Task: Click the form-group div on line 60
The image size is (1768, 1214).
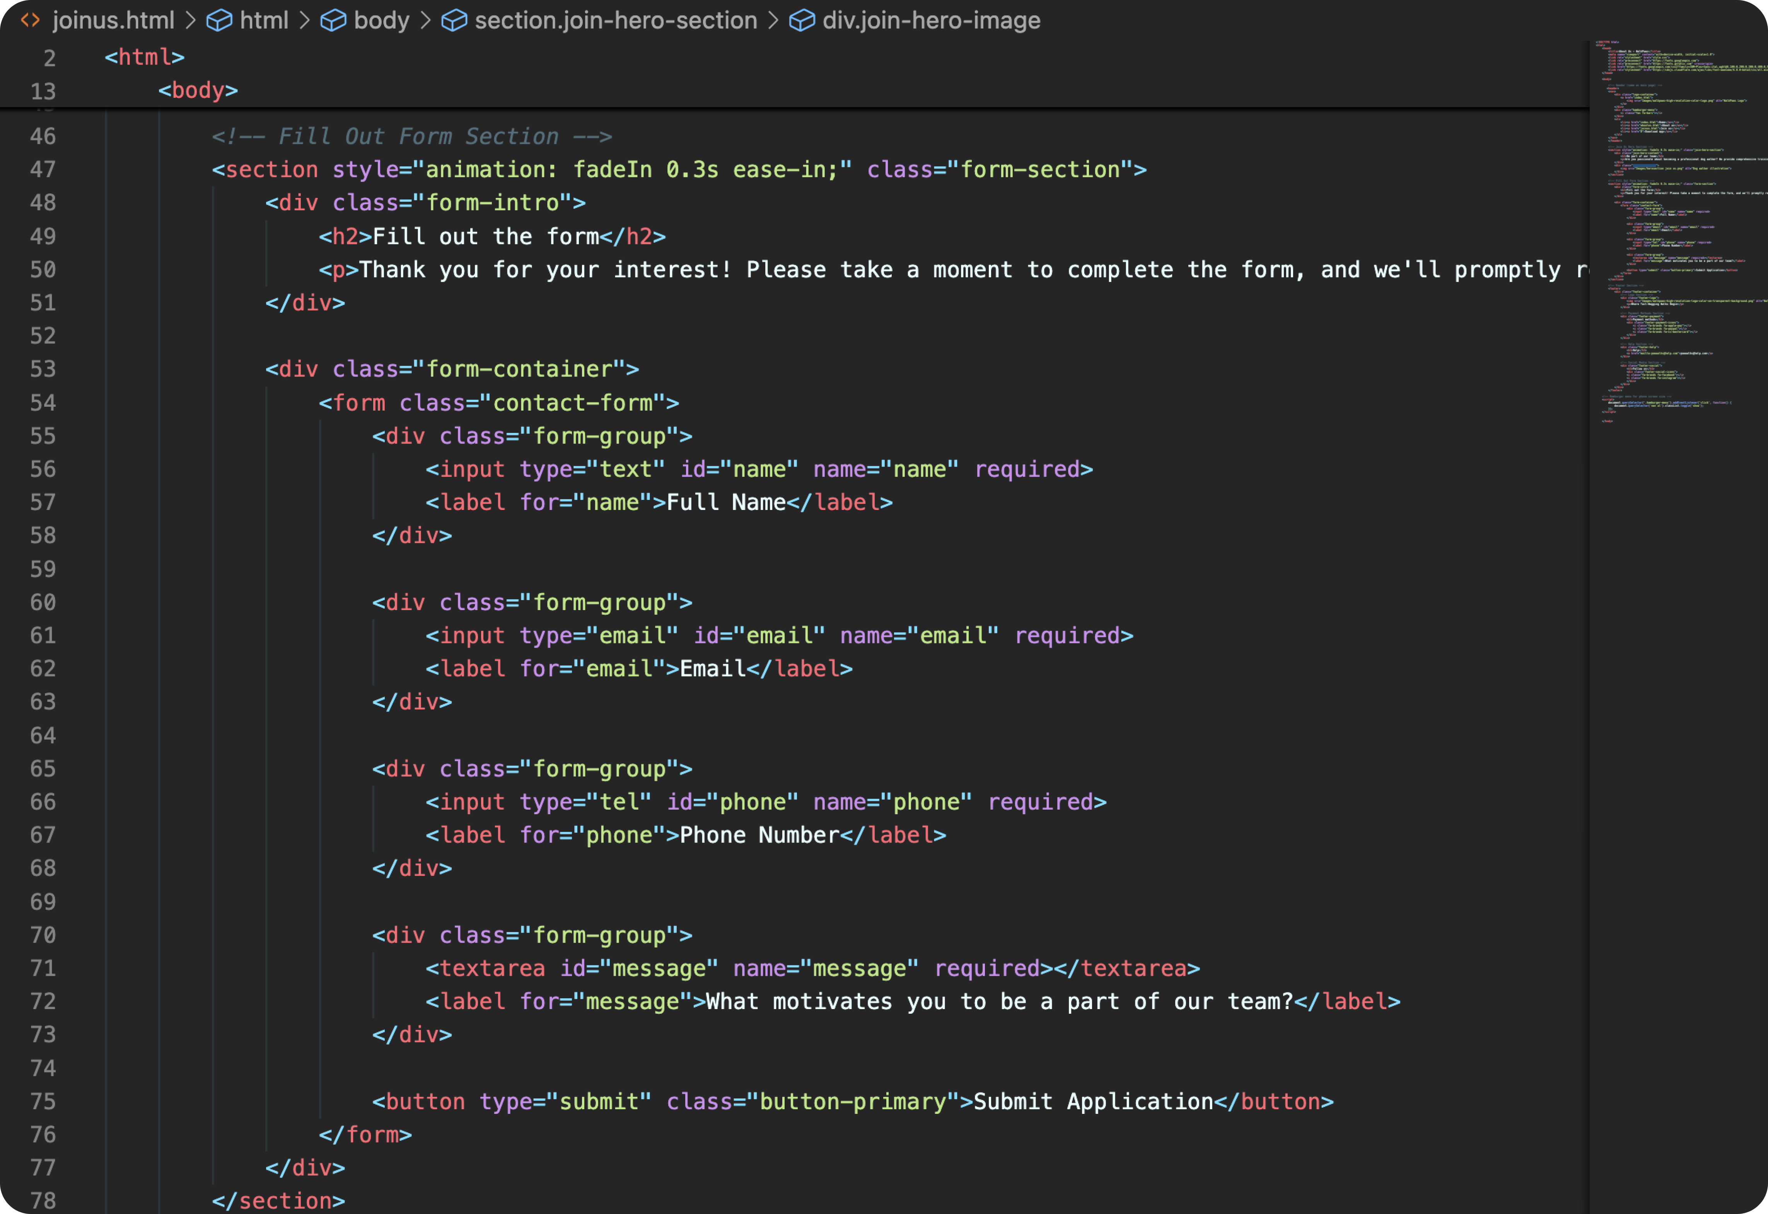Action: click(x=532, y=602)
